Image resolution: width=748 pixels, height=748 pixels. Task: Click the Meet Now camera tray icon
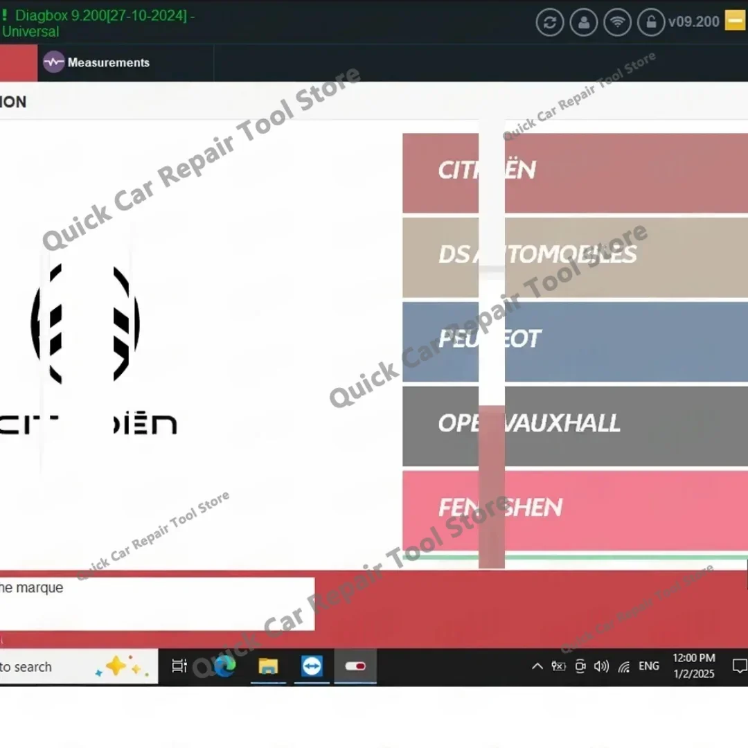click(x=580, y=666)
